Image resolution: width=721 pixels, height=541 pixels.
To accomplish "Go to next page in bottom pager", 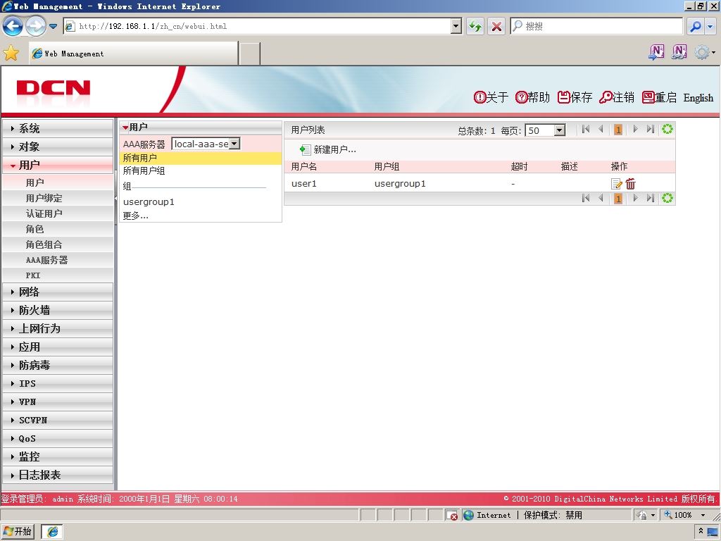I will point(636,198).
